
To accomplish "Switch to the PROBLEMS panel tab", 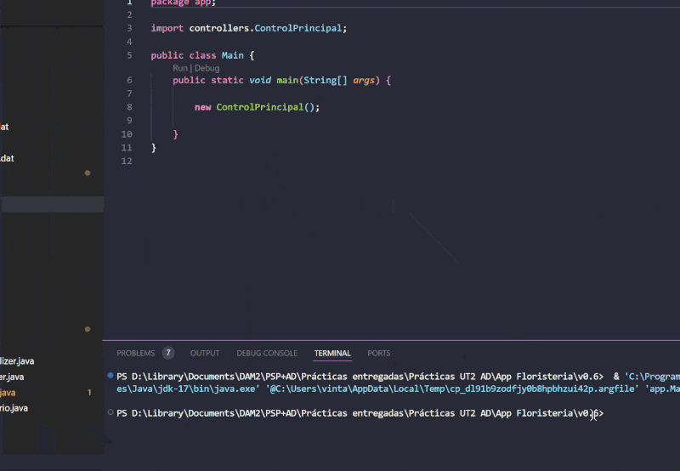I will click(x=136, y=353).
